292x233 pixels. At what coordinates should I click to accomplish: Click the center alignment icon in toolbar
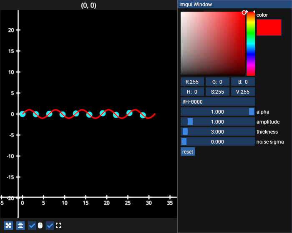pos(20,226)
